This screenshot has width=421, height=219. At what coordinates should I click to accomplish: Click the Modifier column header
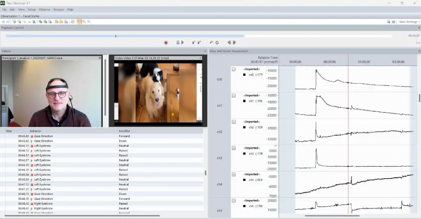click(125, 131)
